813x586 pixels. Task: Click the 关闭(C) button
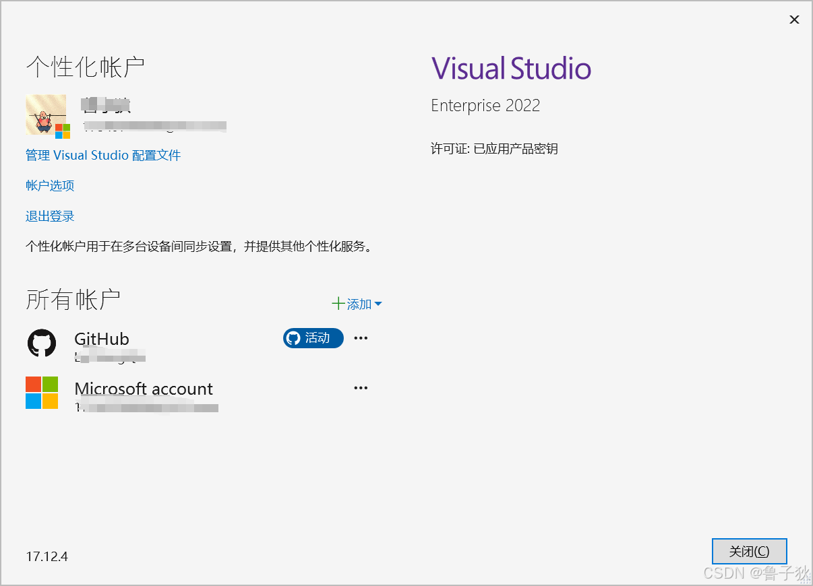(x=749, y=551)
